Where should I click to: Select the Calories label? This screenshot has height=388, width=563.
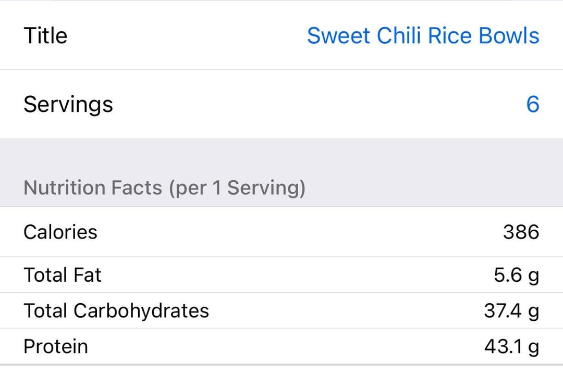tap(60, 232)
